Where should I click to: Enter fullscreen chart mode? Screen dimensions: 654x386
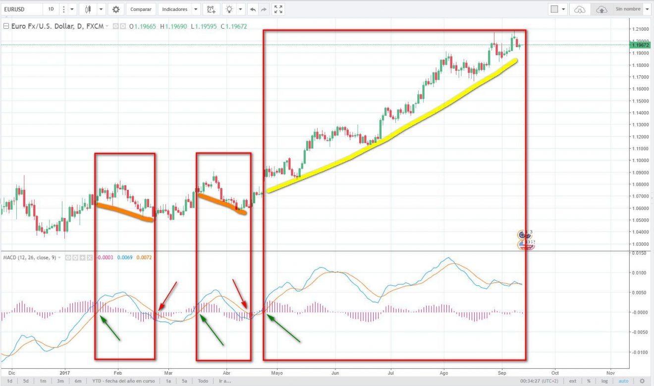coord(278,9)
